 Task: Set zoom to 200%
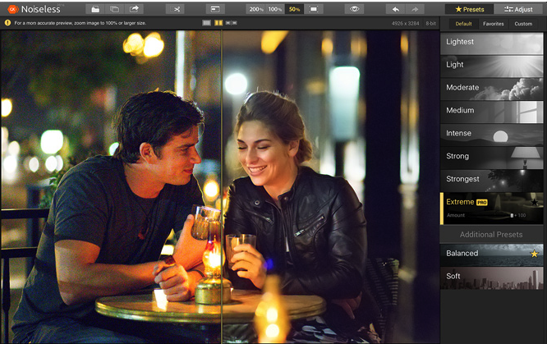256,9
